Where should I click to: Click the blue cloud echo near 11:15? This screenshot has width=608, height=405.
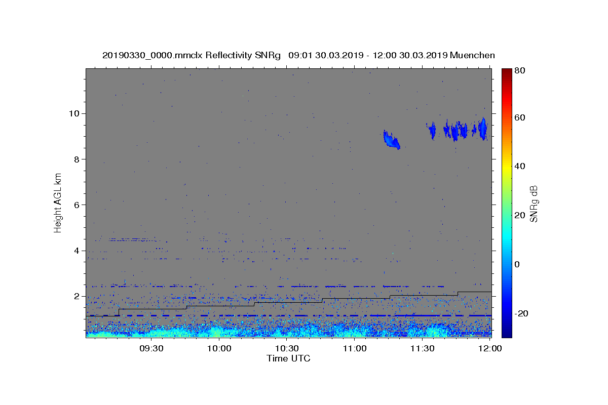[x=391, y=140]
